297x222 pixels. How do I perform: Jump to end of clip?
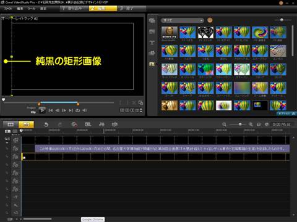tap(71, 110)
